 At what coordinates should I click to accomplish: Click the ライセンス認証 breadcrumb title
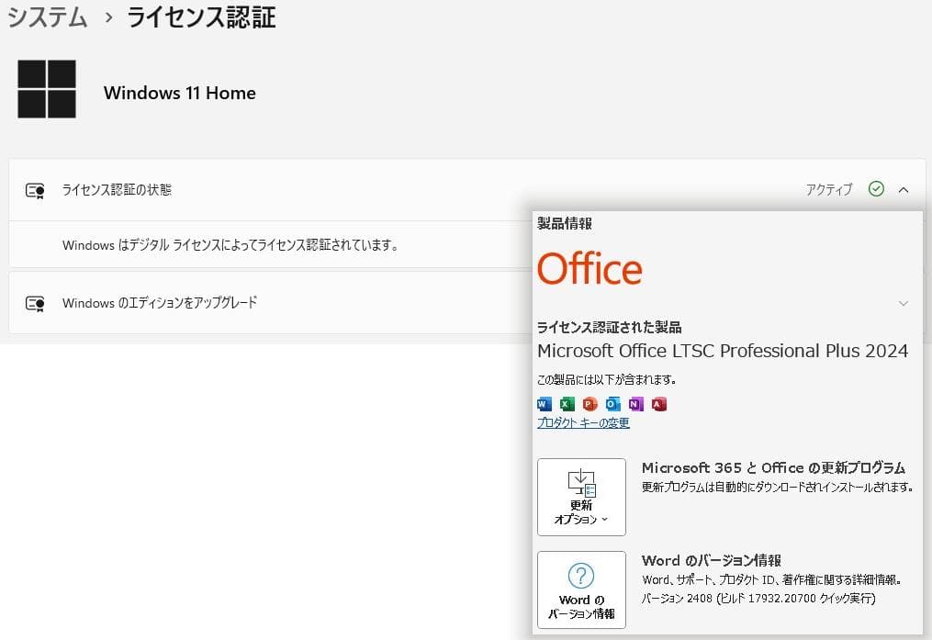tap(201, 17)
